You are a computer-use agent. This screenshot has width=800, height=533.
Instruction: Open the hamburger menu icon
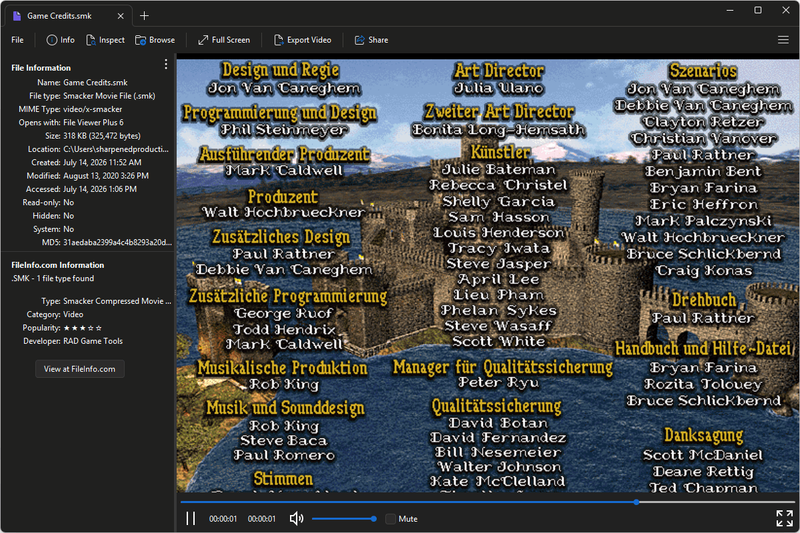coord(783,40)
